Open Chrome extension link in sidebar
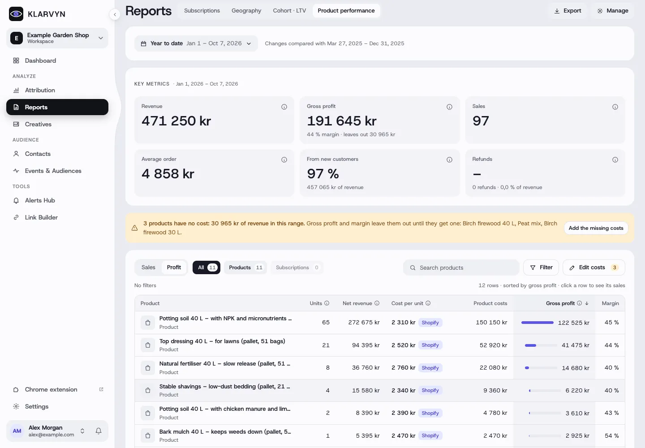This screenshot has width=645, height=448. 57,389
